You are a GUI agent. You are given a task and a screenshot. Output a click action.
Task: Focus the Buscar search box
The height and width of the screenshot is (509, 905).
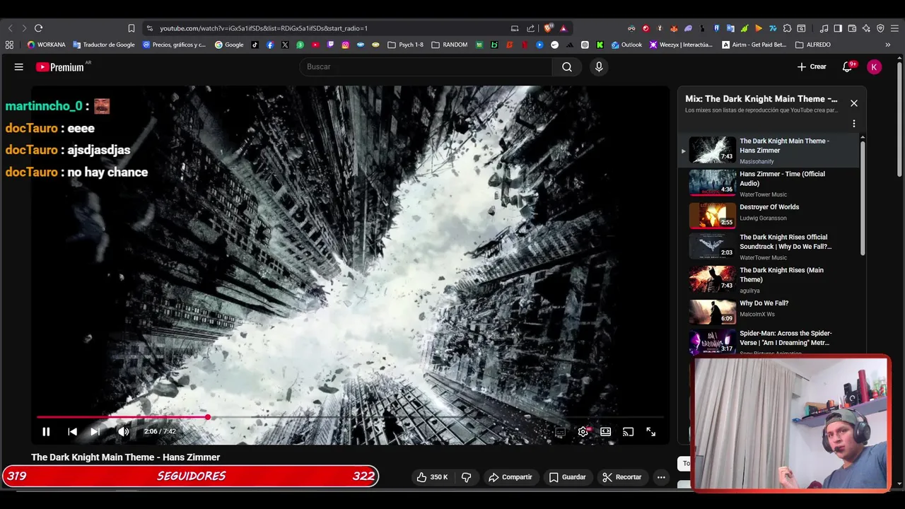tap(426, 66)
